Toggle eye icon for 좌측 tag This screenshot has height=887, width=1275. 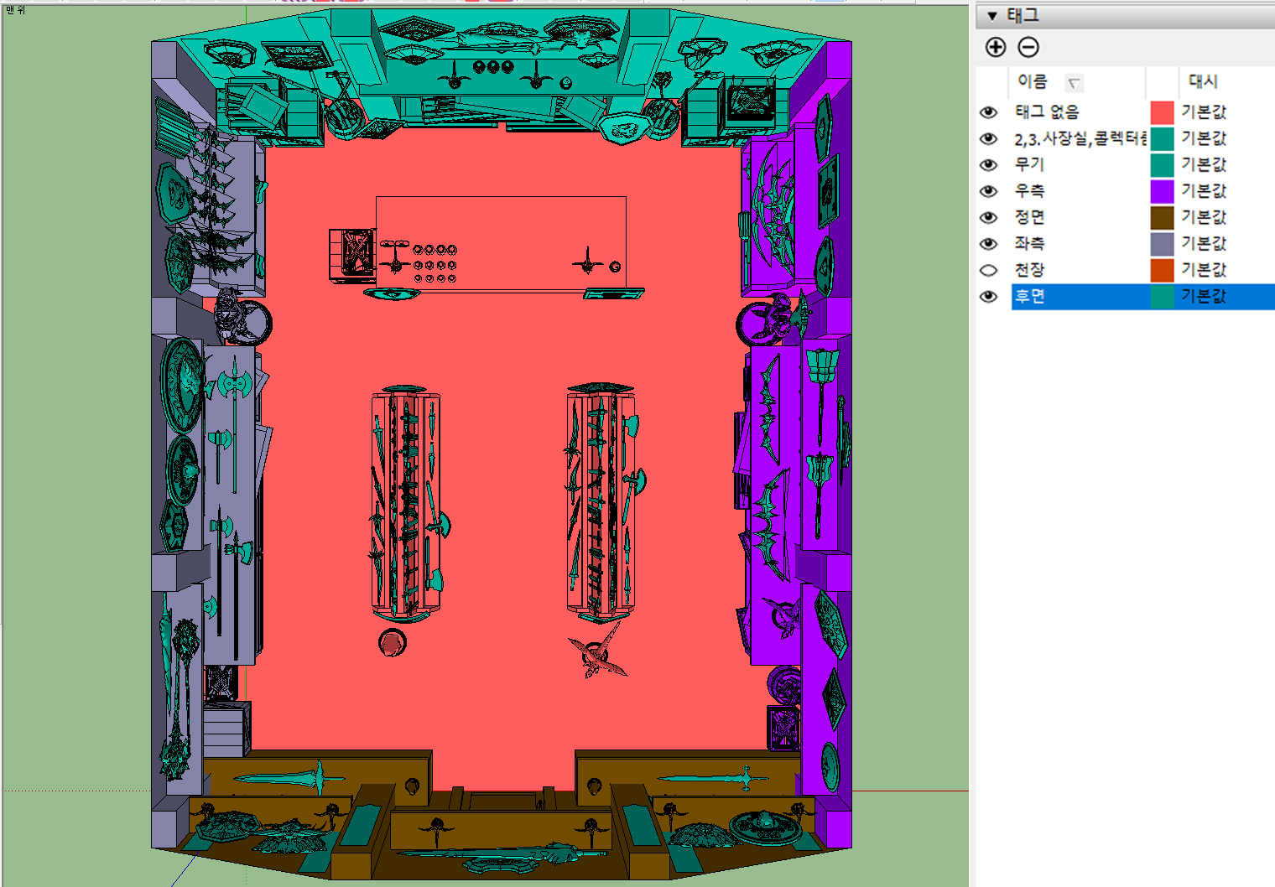tap(989, 244)
